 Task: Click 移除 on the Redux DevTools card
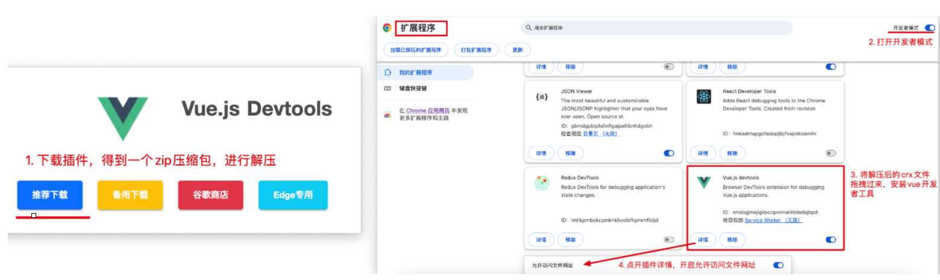pyautogui.click(x=570, y=240)
